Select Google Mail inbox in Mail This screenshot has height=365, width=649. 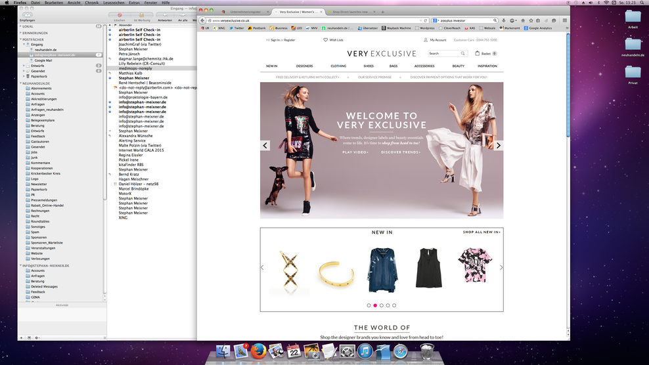(43, 60)
